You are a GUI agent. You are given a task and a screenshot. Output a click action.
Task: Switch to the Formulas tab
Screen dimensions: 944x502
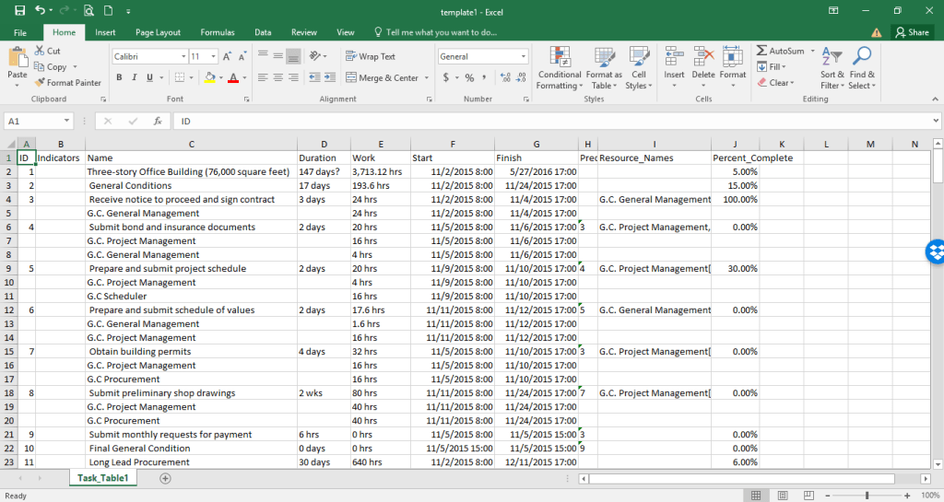218,32
